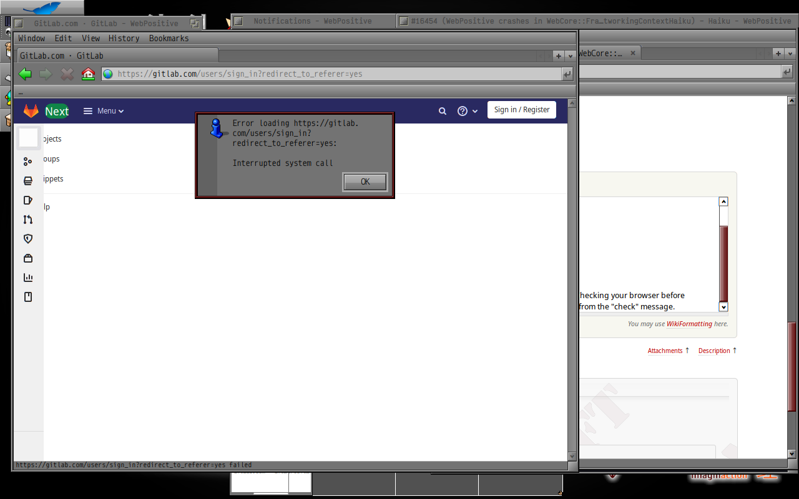Open the Edit menu
Image resolution: width=799 pixels, height=499 pixels.
[64, 38]
